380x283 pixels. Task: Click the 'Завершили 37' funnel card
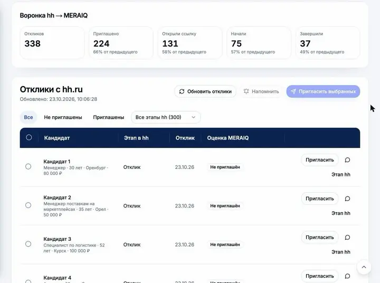tap(328, 43)
